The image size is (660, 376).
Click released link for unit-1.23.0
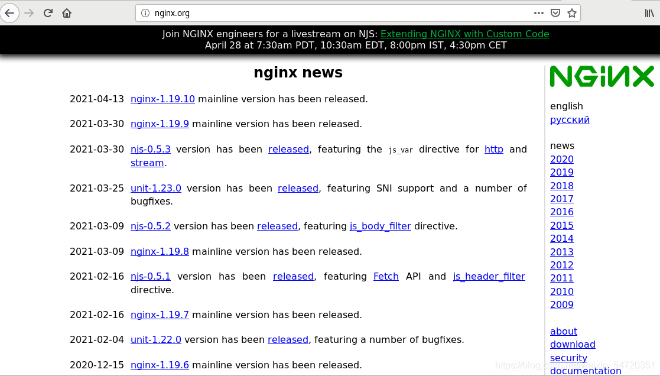pos(298,188)
